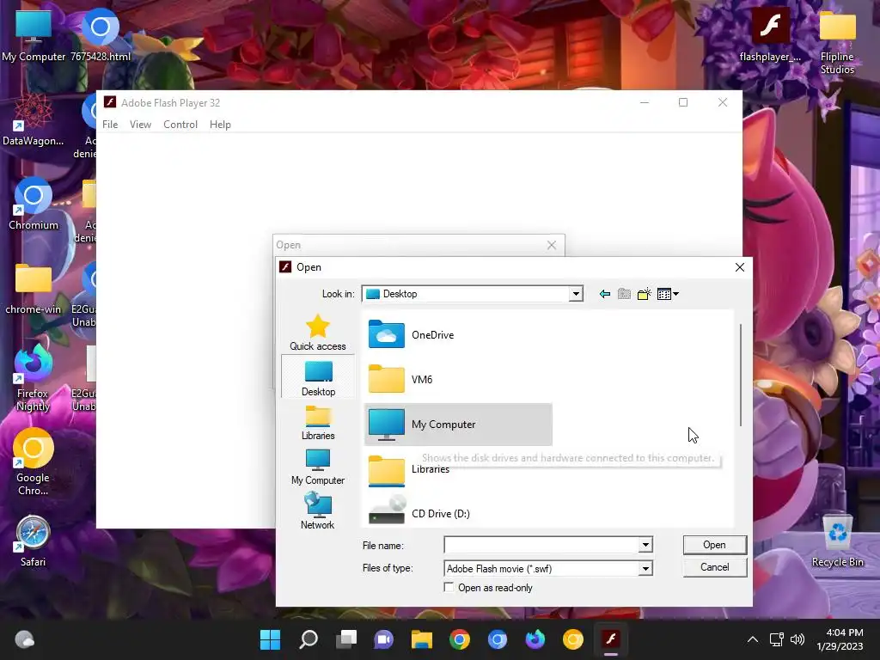Open the Control menu in Flash Player
The width and height of the screenshot is (880, 660).
[x=180, y=125]
